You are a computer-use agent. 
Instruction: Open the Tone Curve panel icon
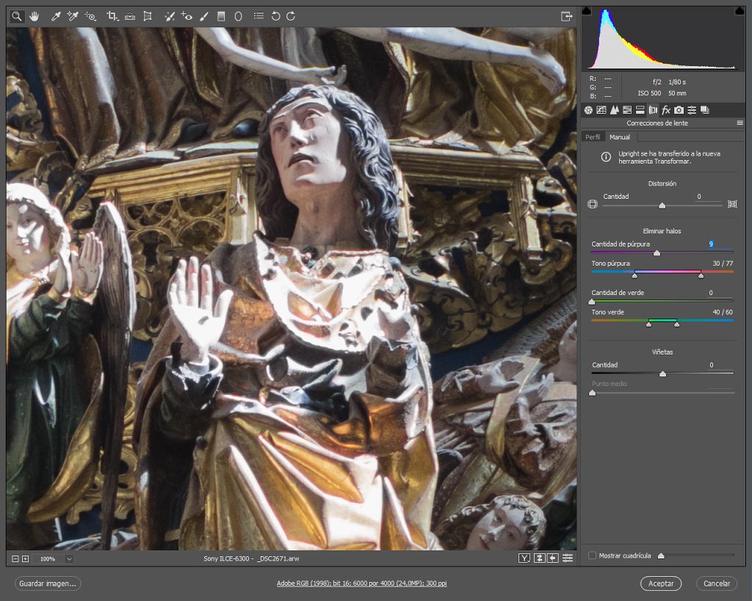601,110
